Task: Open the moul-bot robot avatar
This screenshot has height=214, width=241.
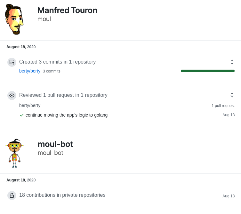Action: tap(14, 153)
